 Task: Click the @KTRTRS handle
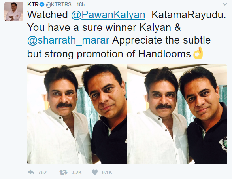(58, 5)
